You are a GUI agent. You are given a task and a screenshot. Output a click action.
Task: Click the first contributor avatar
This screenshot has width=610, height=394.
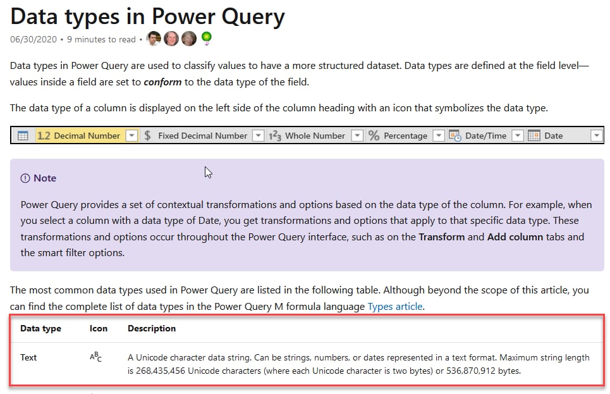pyautogui.click(x=154, y=39)
